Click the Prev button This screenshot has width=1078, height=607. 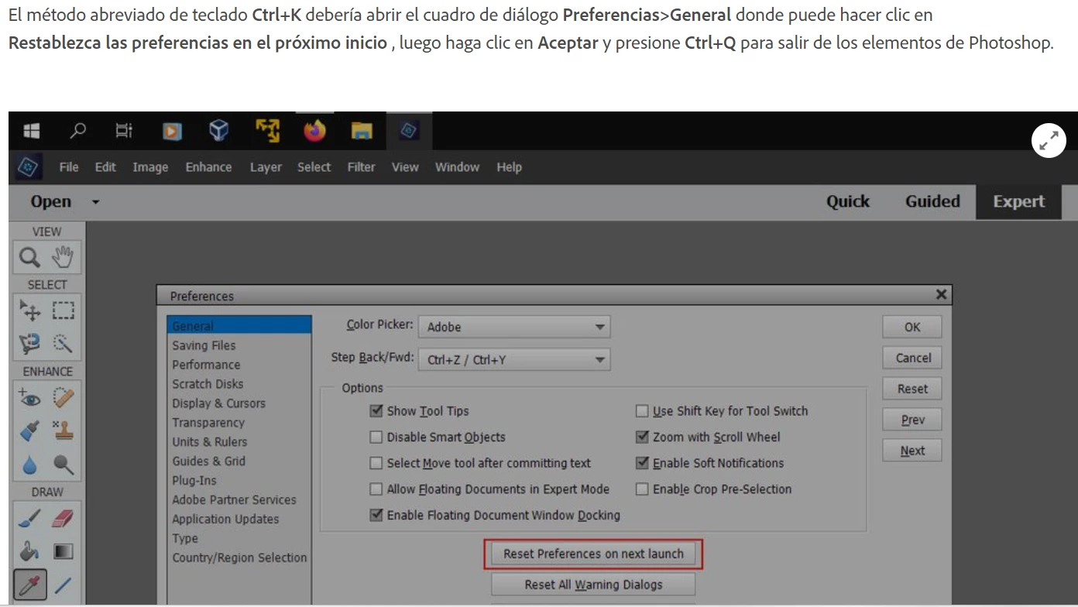(x=912, y=420)
